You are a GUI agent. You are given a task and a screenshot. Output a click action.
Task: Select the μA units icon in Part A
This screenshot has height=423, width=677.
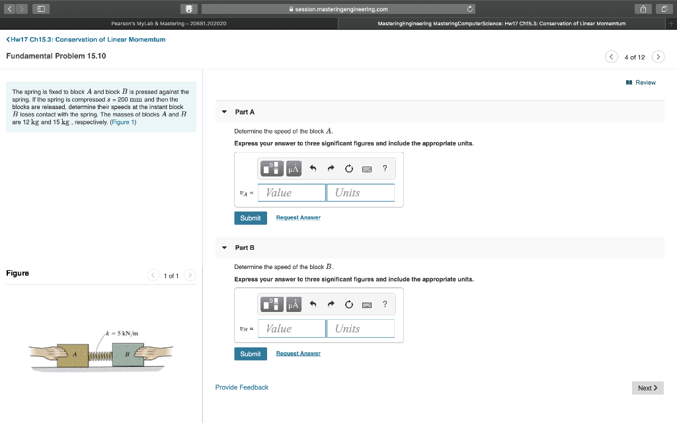tap(292, 169)
